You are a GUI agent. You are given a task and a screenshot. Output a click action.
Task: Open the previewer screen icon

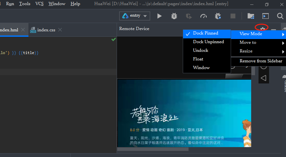(x=266, y=16)
